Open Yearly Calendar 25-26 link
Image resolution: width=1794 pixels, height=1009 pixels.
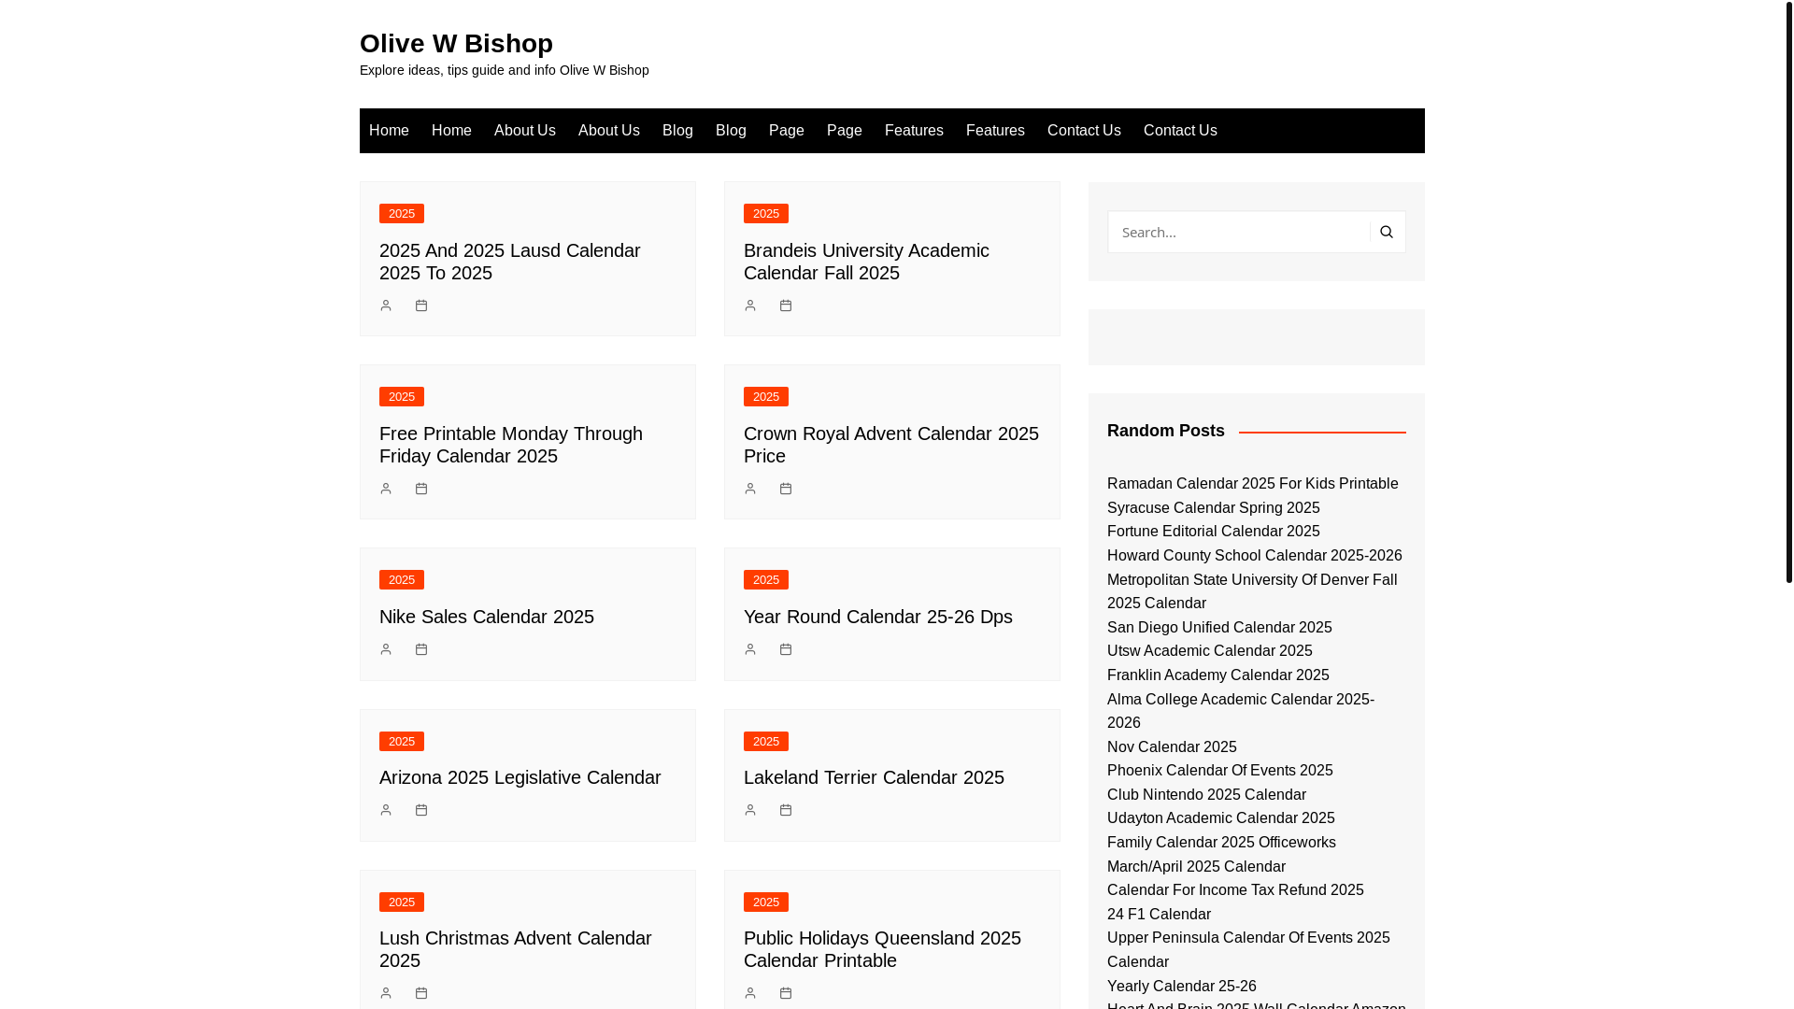[1182, 987]
